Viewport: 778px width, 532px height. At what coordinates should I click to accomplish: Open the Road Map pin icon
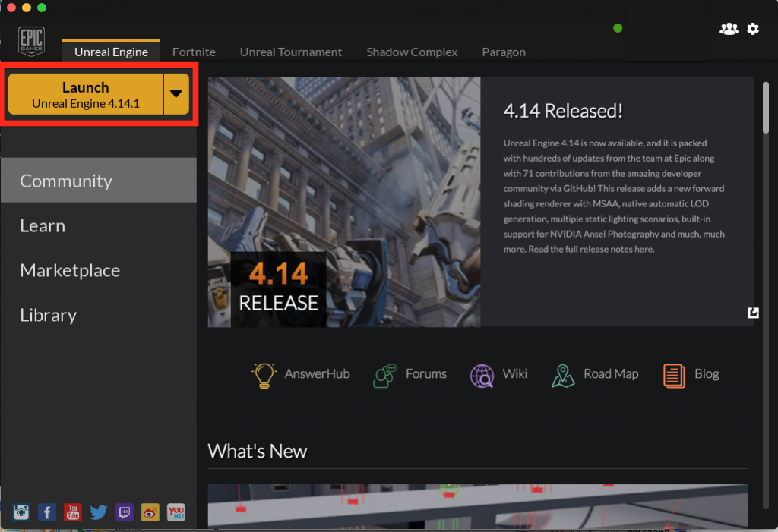point(563,376)
